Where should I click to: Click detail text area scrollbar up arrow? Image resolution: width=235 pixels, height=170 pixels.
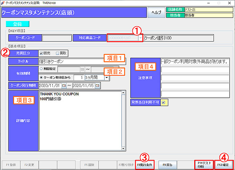tap(123, 93)
